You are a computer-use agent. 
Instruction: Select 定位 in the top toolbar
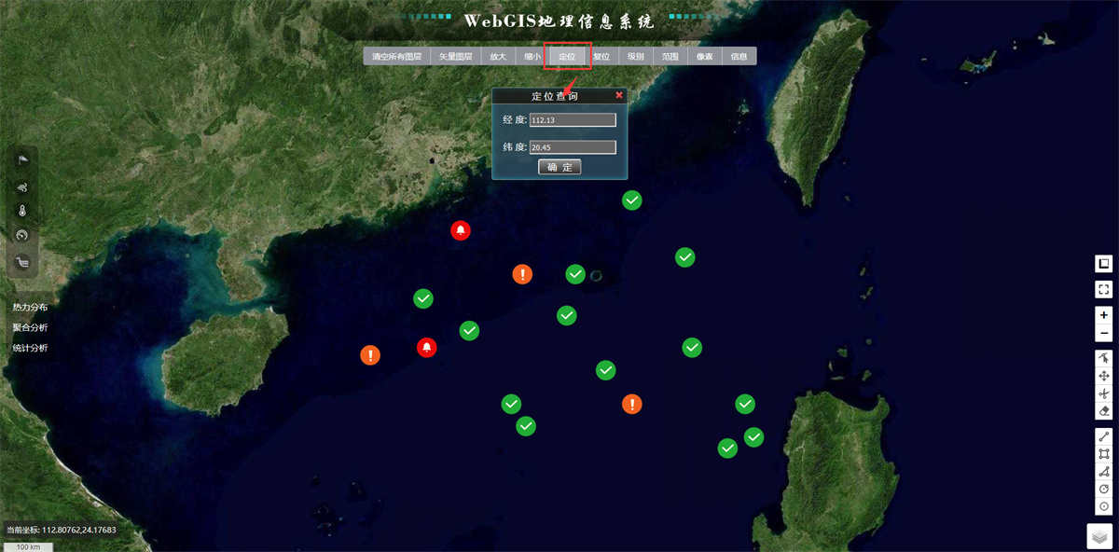(567, 57)
